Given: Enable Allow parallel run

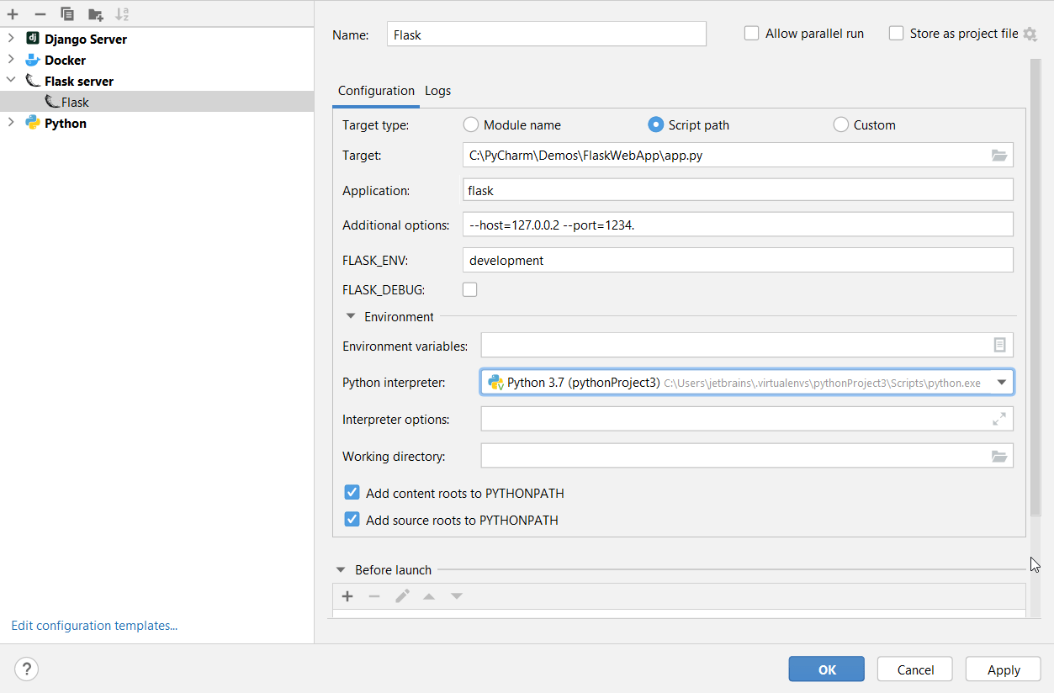Looking at the screenshot, I should coord(750,33).
